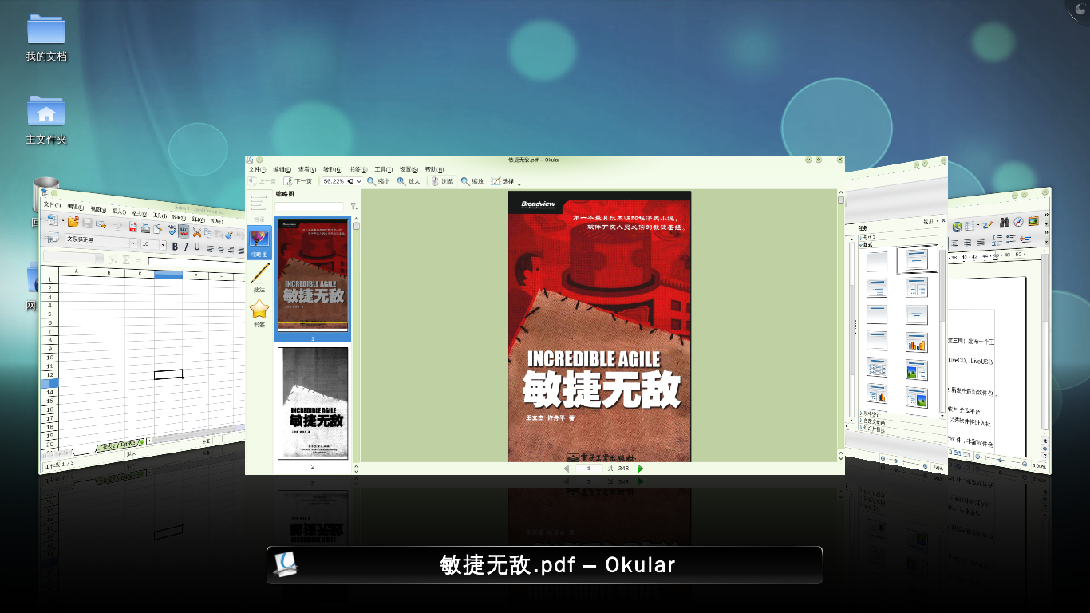Activate zoom (缩放) tool mode in Okular
1090x613 pixels.
[472, 181]
